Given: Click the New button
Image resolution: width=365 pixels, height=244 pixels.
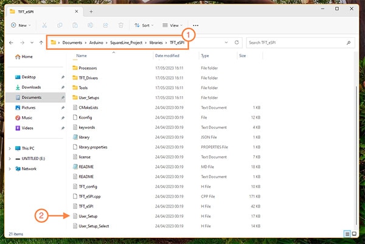Looking at the screenshot, I should 21,26.
